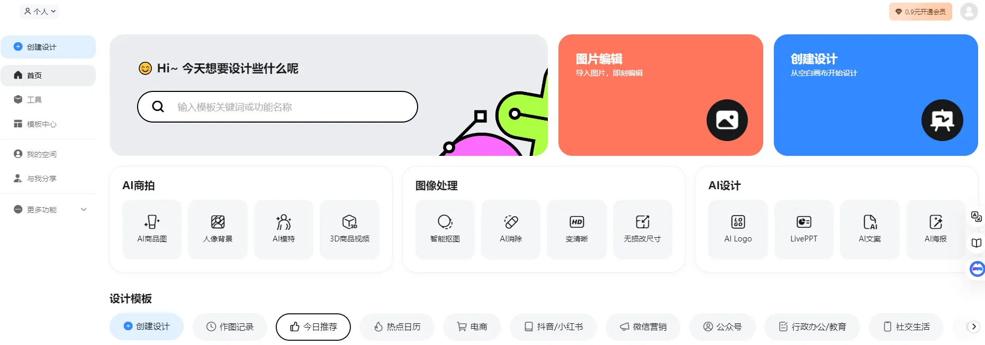Select the 人像背景 tool
This screenshot has width=985, height=345.
218,229
